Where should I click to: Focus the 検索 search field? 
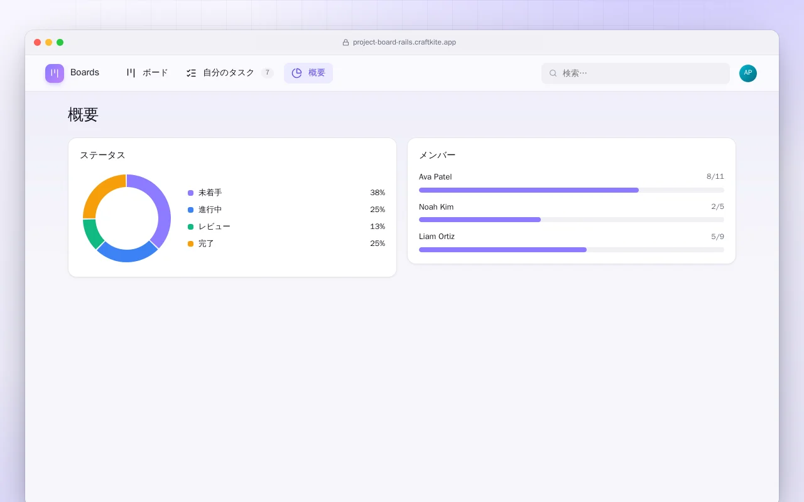pos(636,73)
